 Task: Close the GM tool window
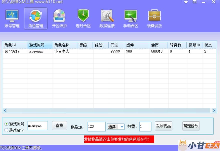(214, 2)
